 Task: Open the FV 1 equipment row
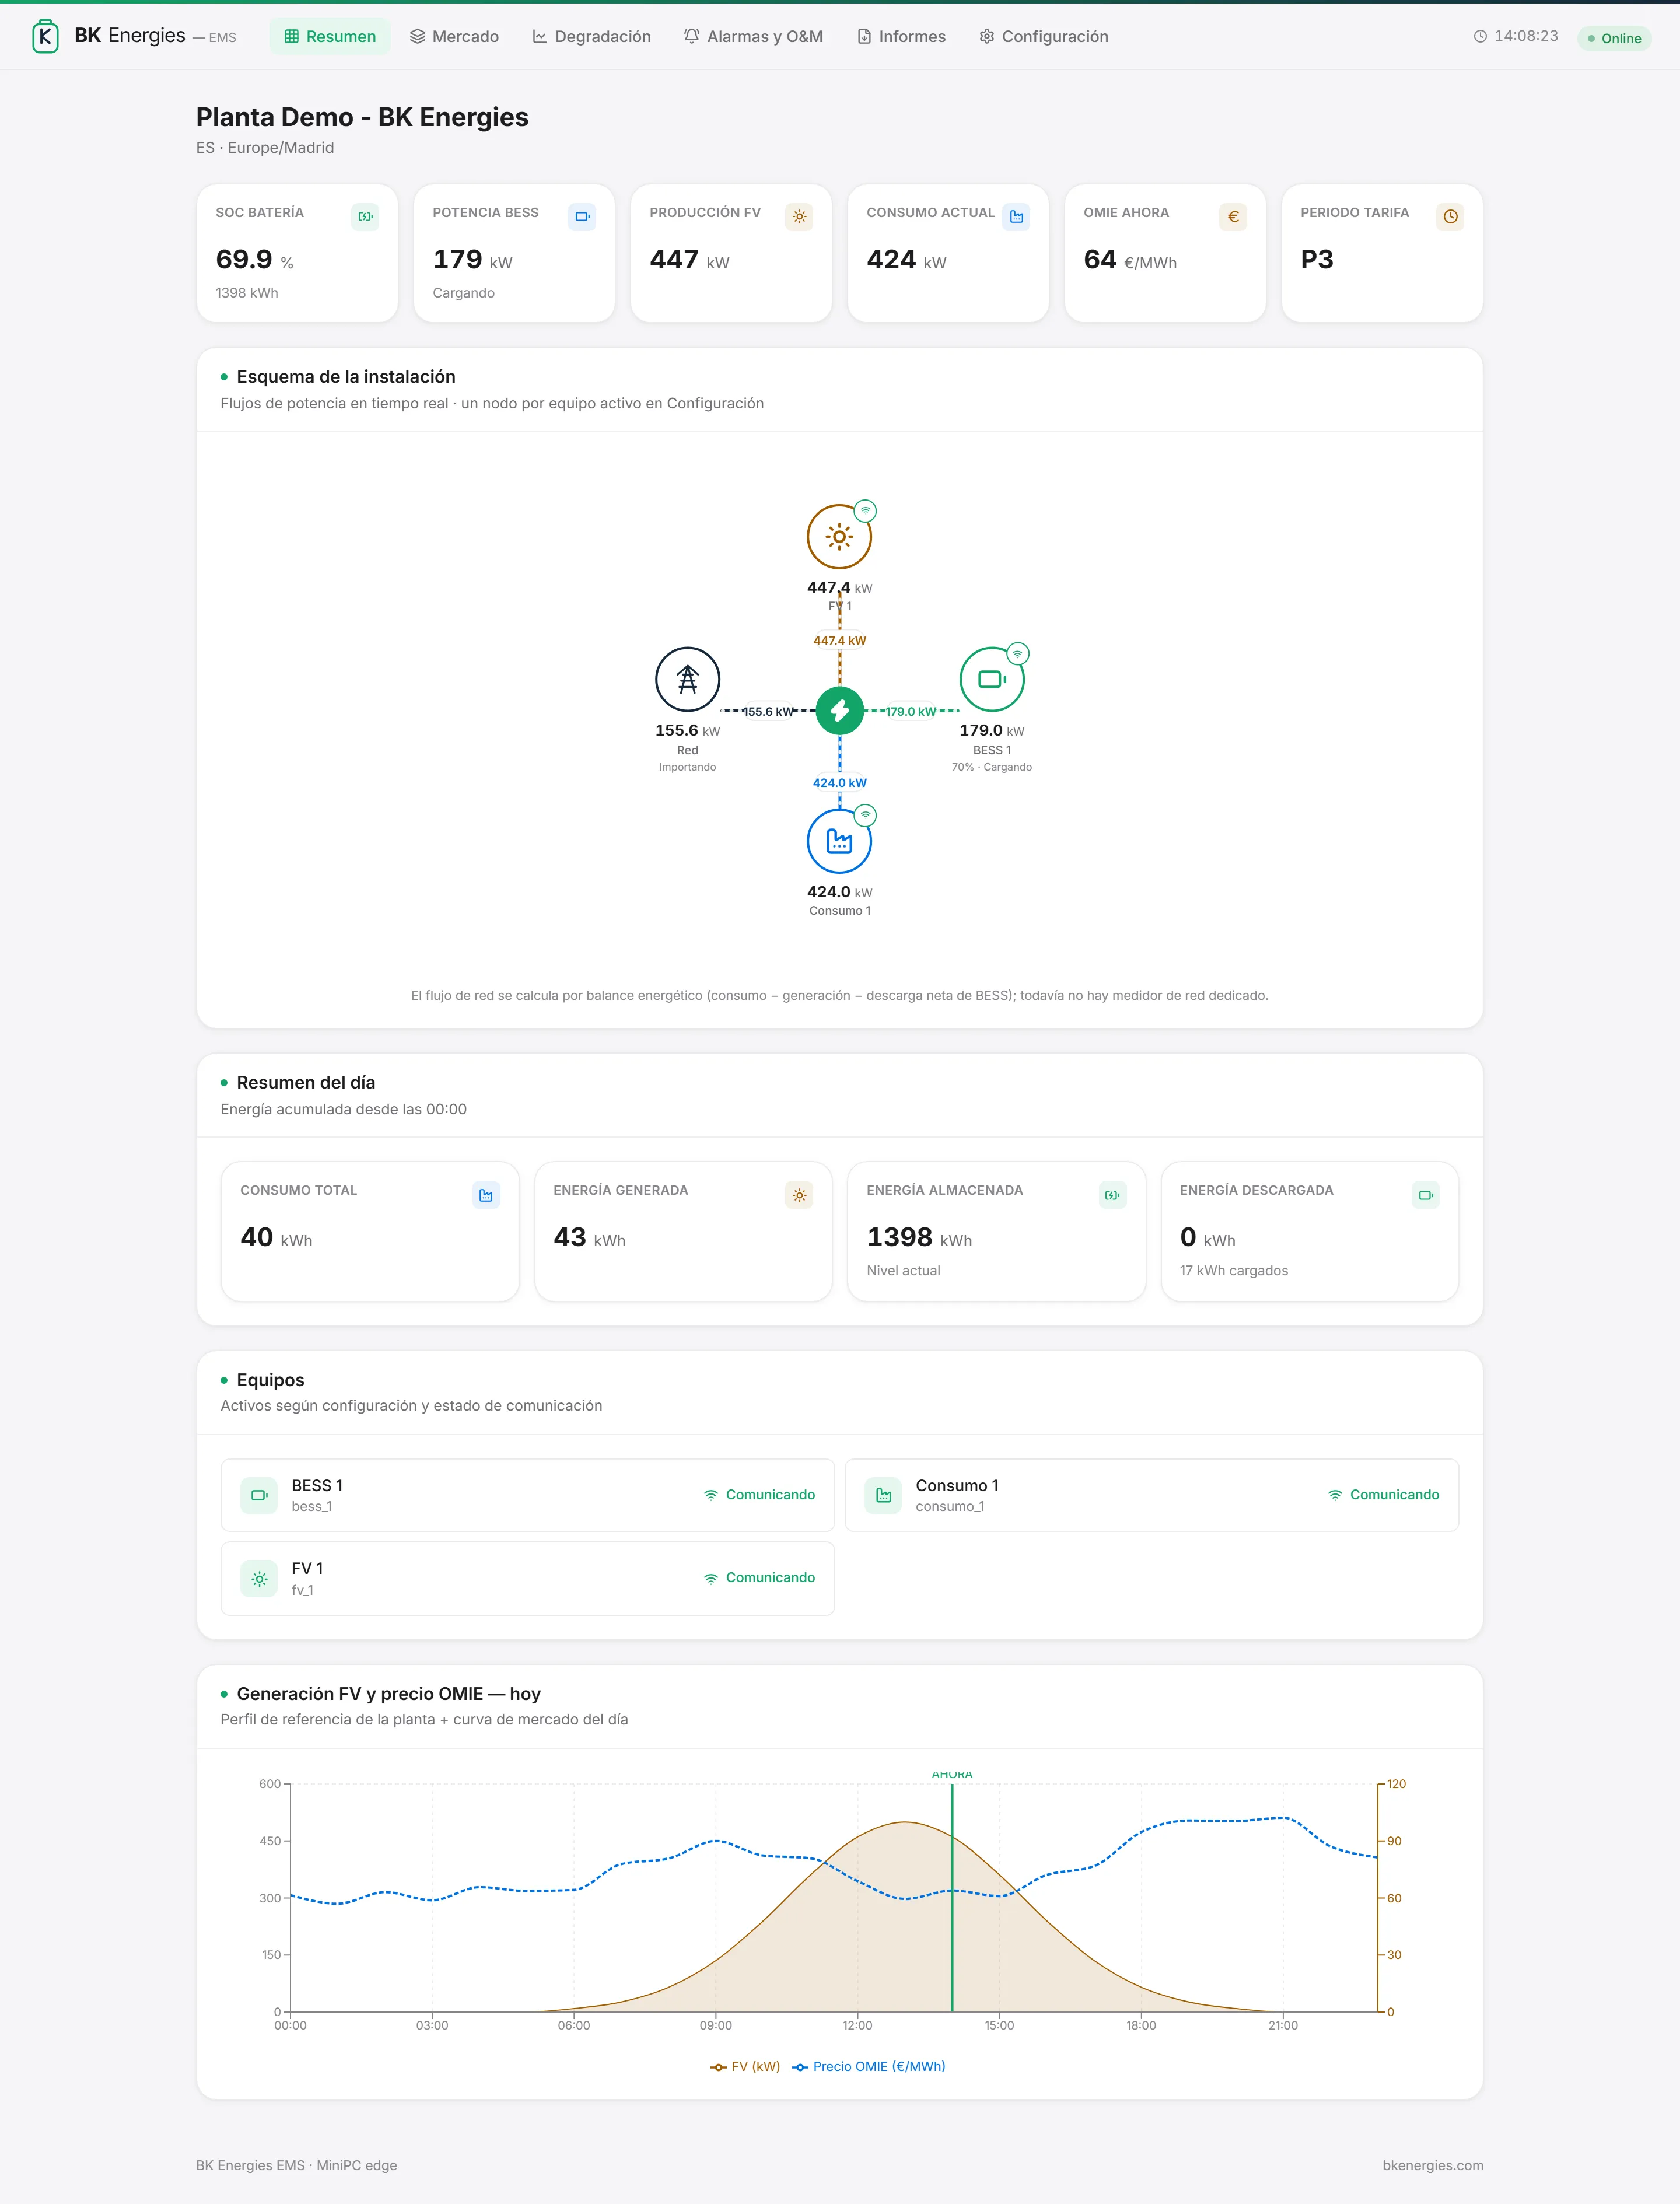(528, 1579)
